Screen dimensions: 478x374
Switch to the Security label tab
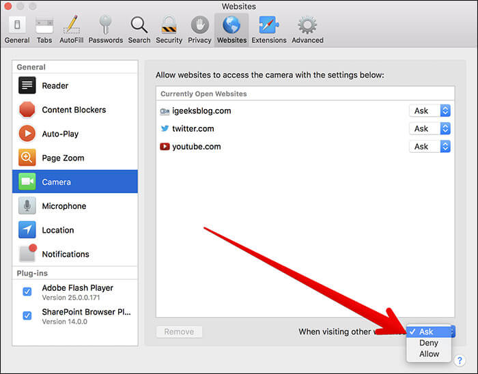(169, 40)
